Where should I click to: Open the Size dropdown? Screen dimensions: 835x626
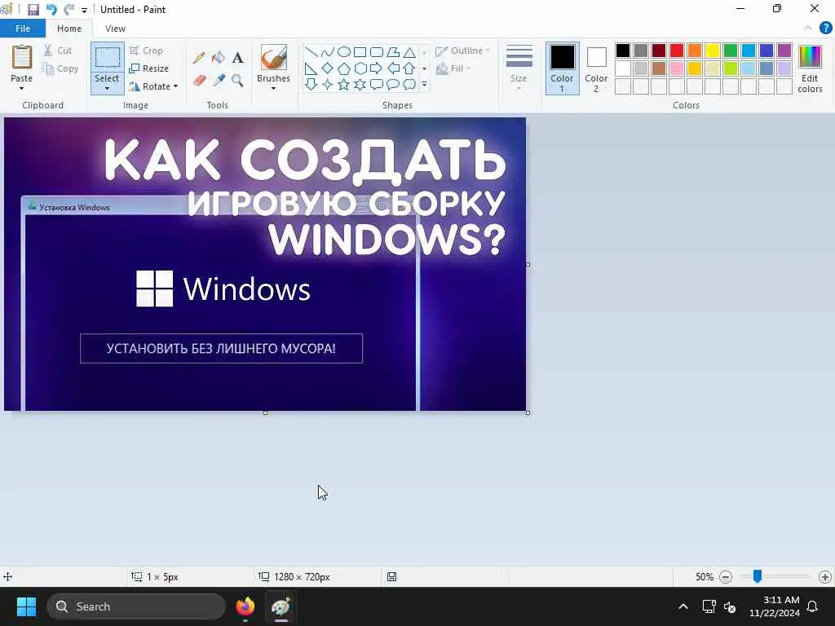pos(519,67)
